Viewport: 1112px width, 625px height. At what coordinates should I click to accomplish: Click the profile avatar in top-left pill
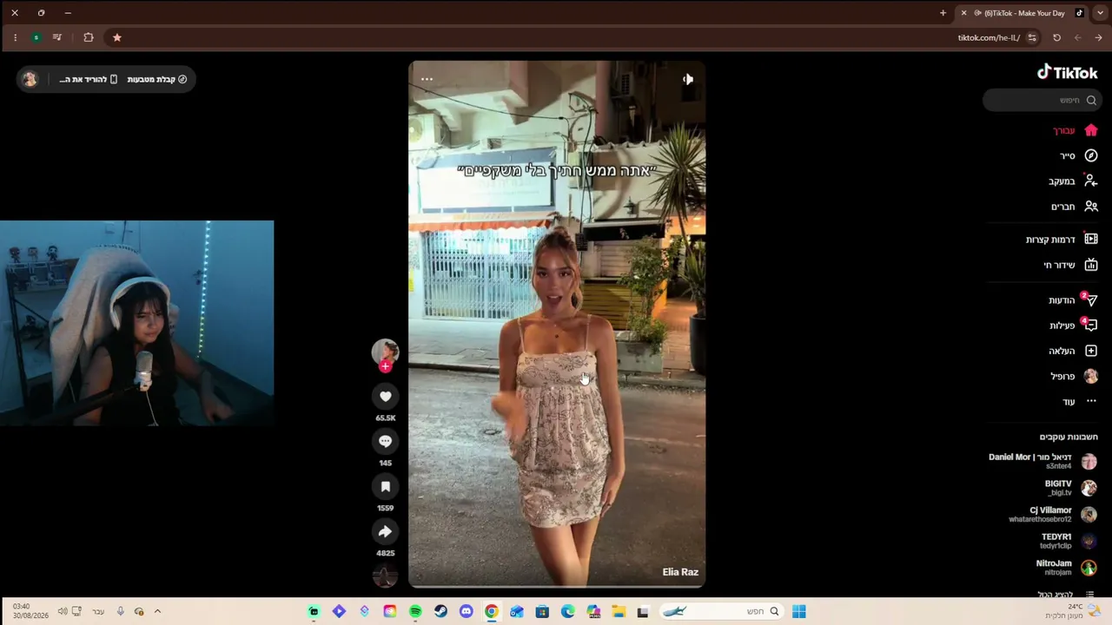click(30, 79)
